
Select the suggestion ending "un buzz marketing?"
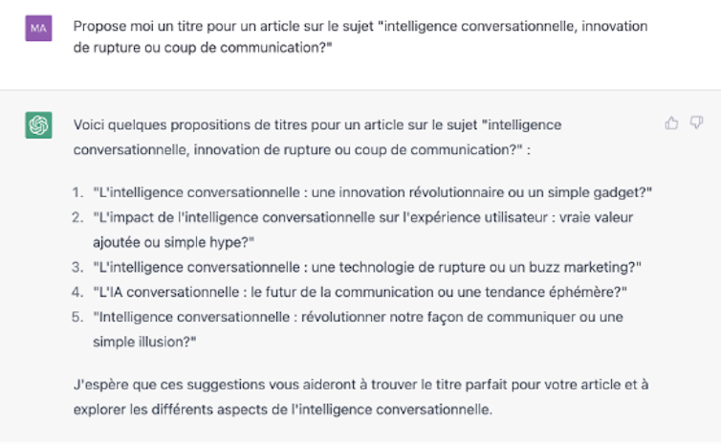367,267
